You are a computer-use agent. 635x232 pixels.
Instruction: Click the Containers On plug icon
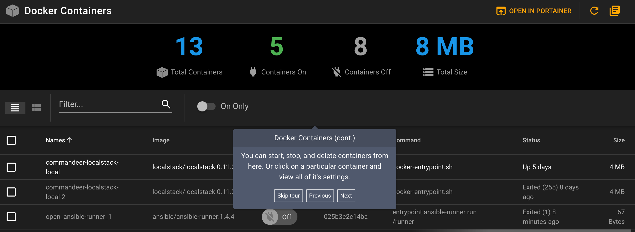(x=253, y=72)
